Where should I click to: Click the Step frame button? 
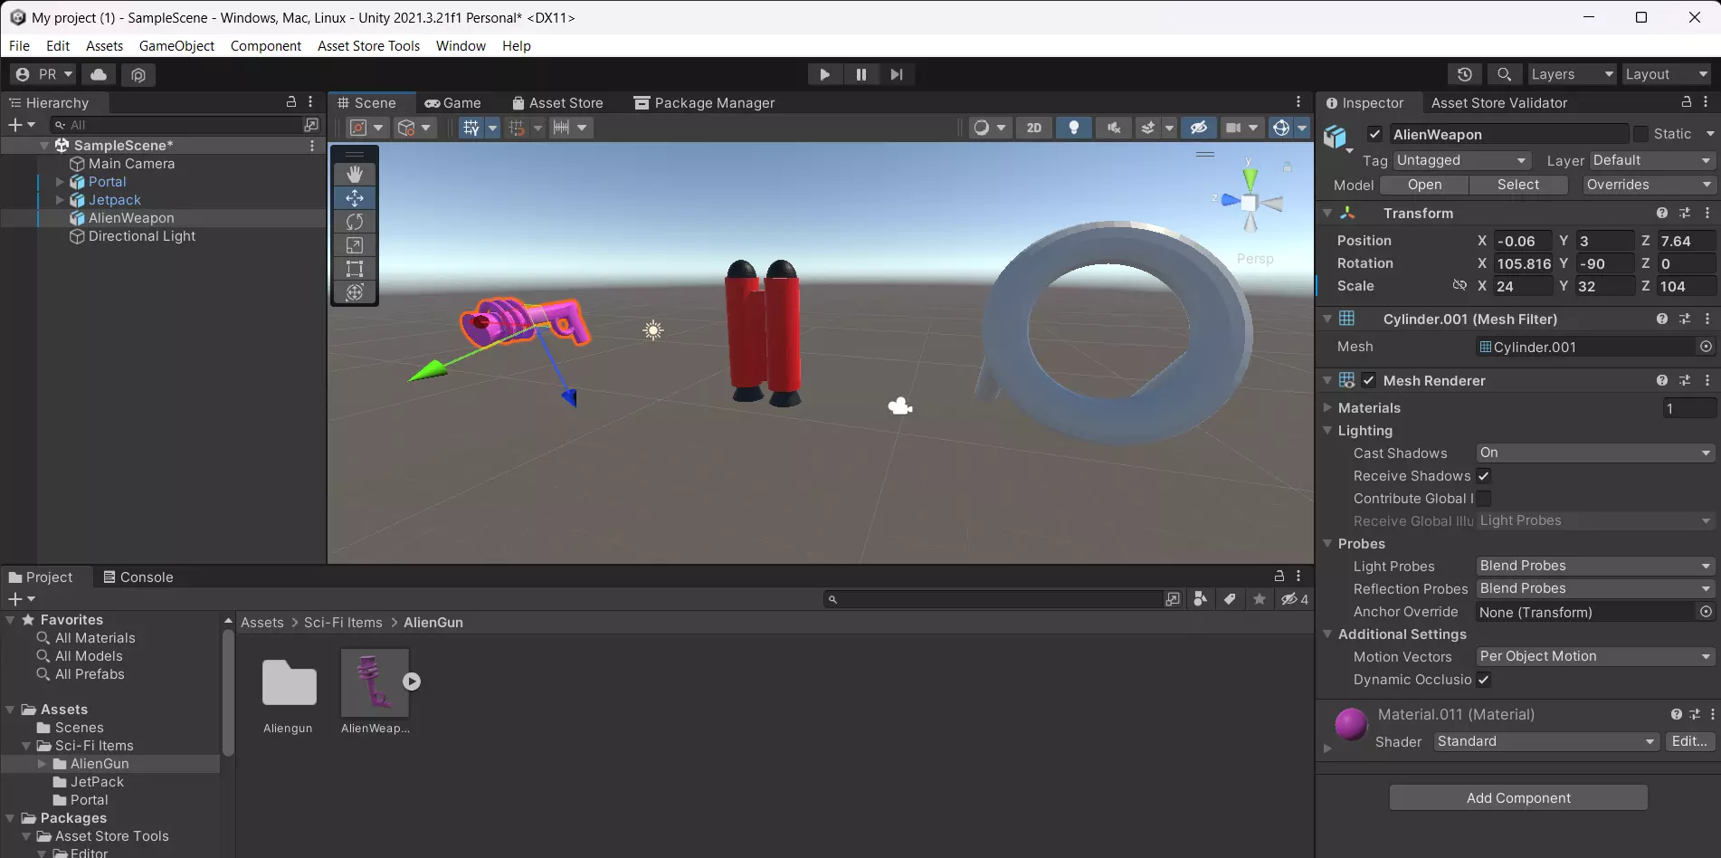coord(896,74)
